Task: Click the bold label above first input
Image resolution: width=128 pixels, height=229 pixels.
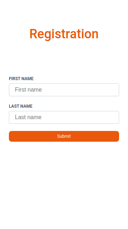Action: point(21,79)
